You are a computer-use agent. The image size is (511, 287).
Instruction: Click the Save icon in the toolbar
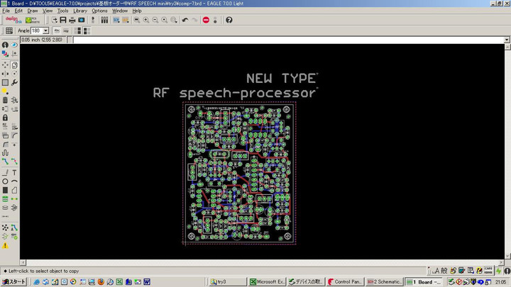63,20
